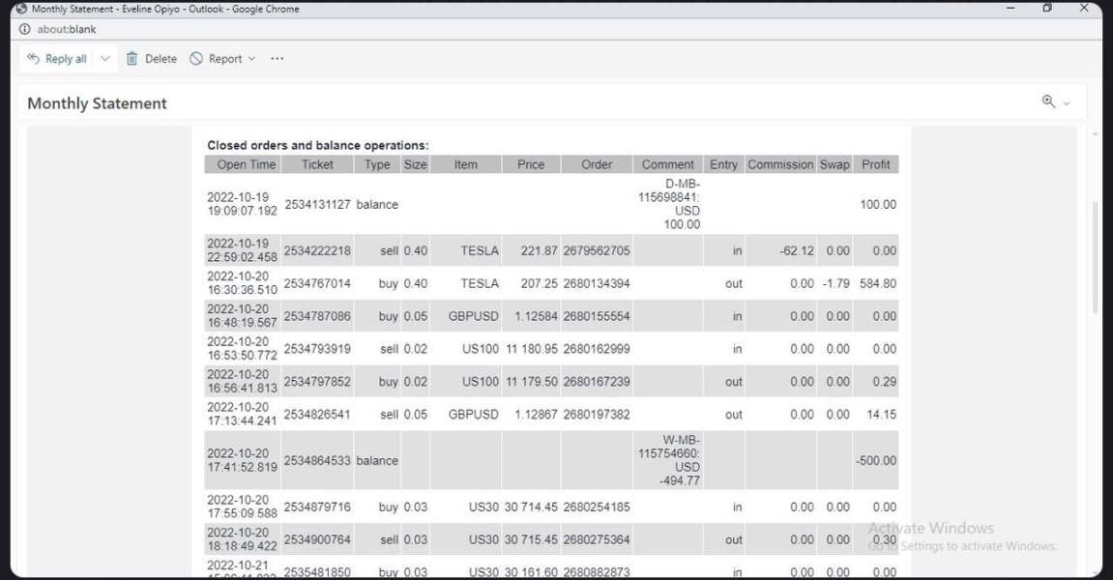Screen dimensions: 1113x580
Task: Click the Closed orders and balance operations heading
Action: 318,145
